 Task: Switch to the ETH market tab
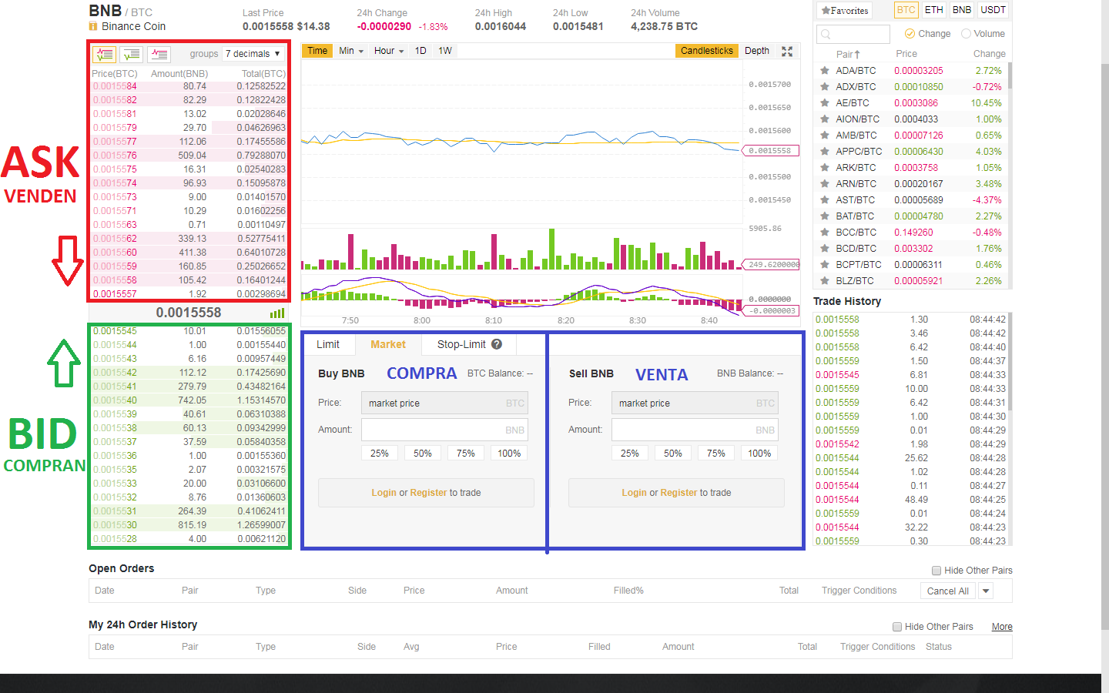click(x=933, y=10)
